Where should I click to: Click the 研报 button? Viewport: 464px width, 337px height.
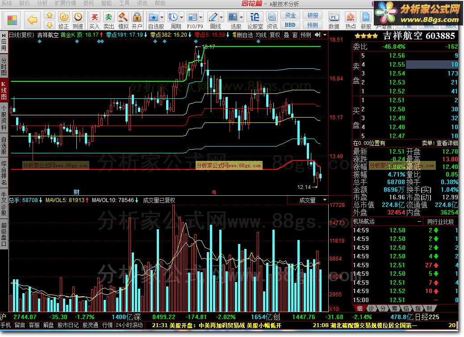pyautogui.click(x=313, y=15)
